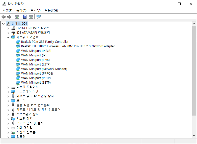Select Realtek PCIe GBE Family Controller text
197x144 pixels.
tap(45, 42)
